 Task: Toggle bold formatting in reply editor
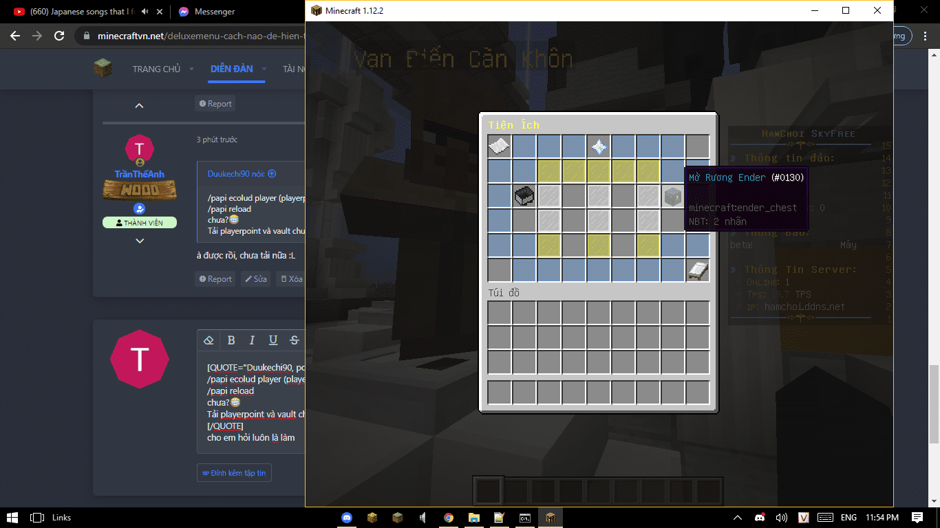click(231, 340)
